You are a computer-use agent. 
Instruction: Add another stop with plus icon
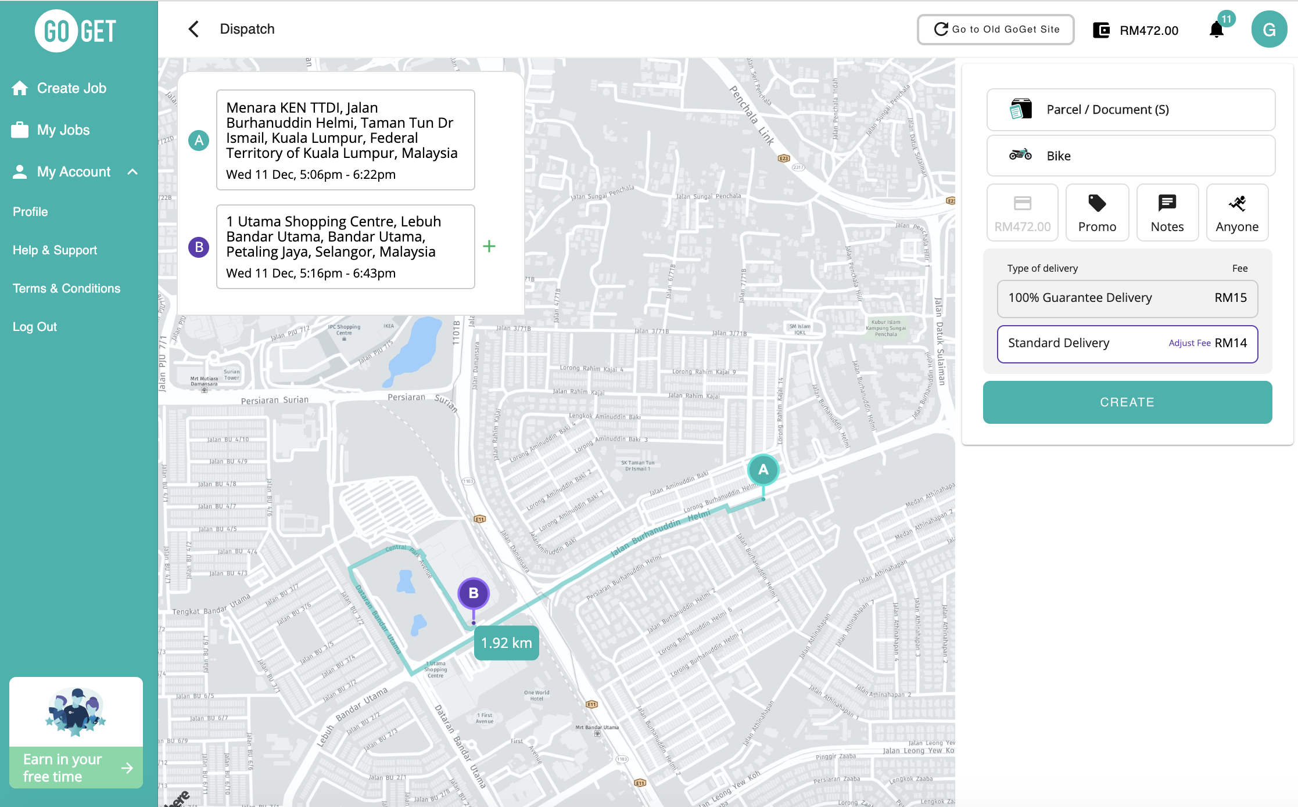pos(489,247)
